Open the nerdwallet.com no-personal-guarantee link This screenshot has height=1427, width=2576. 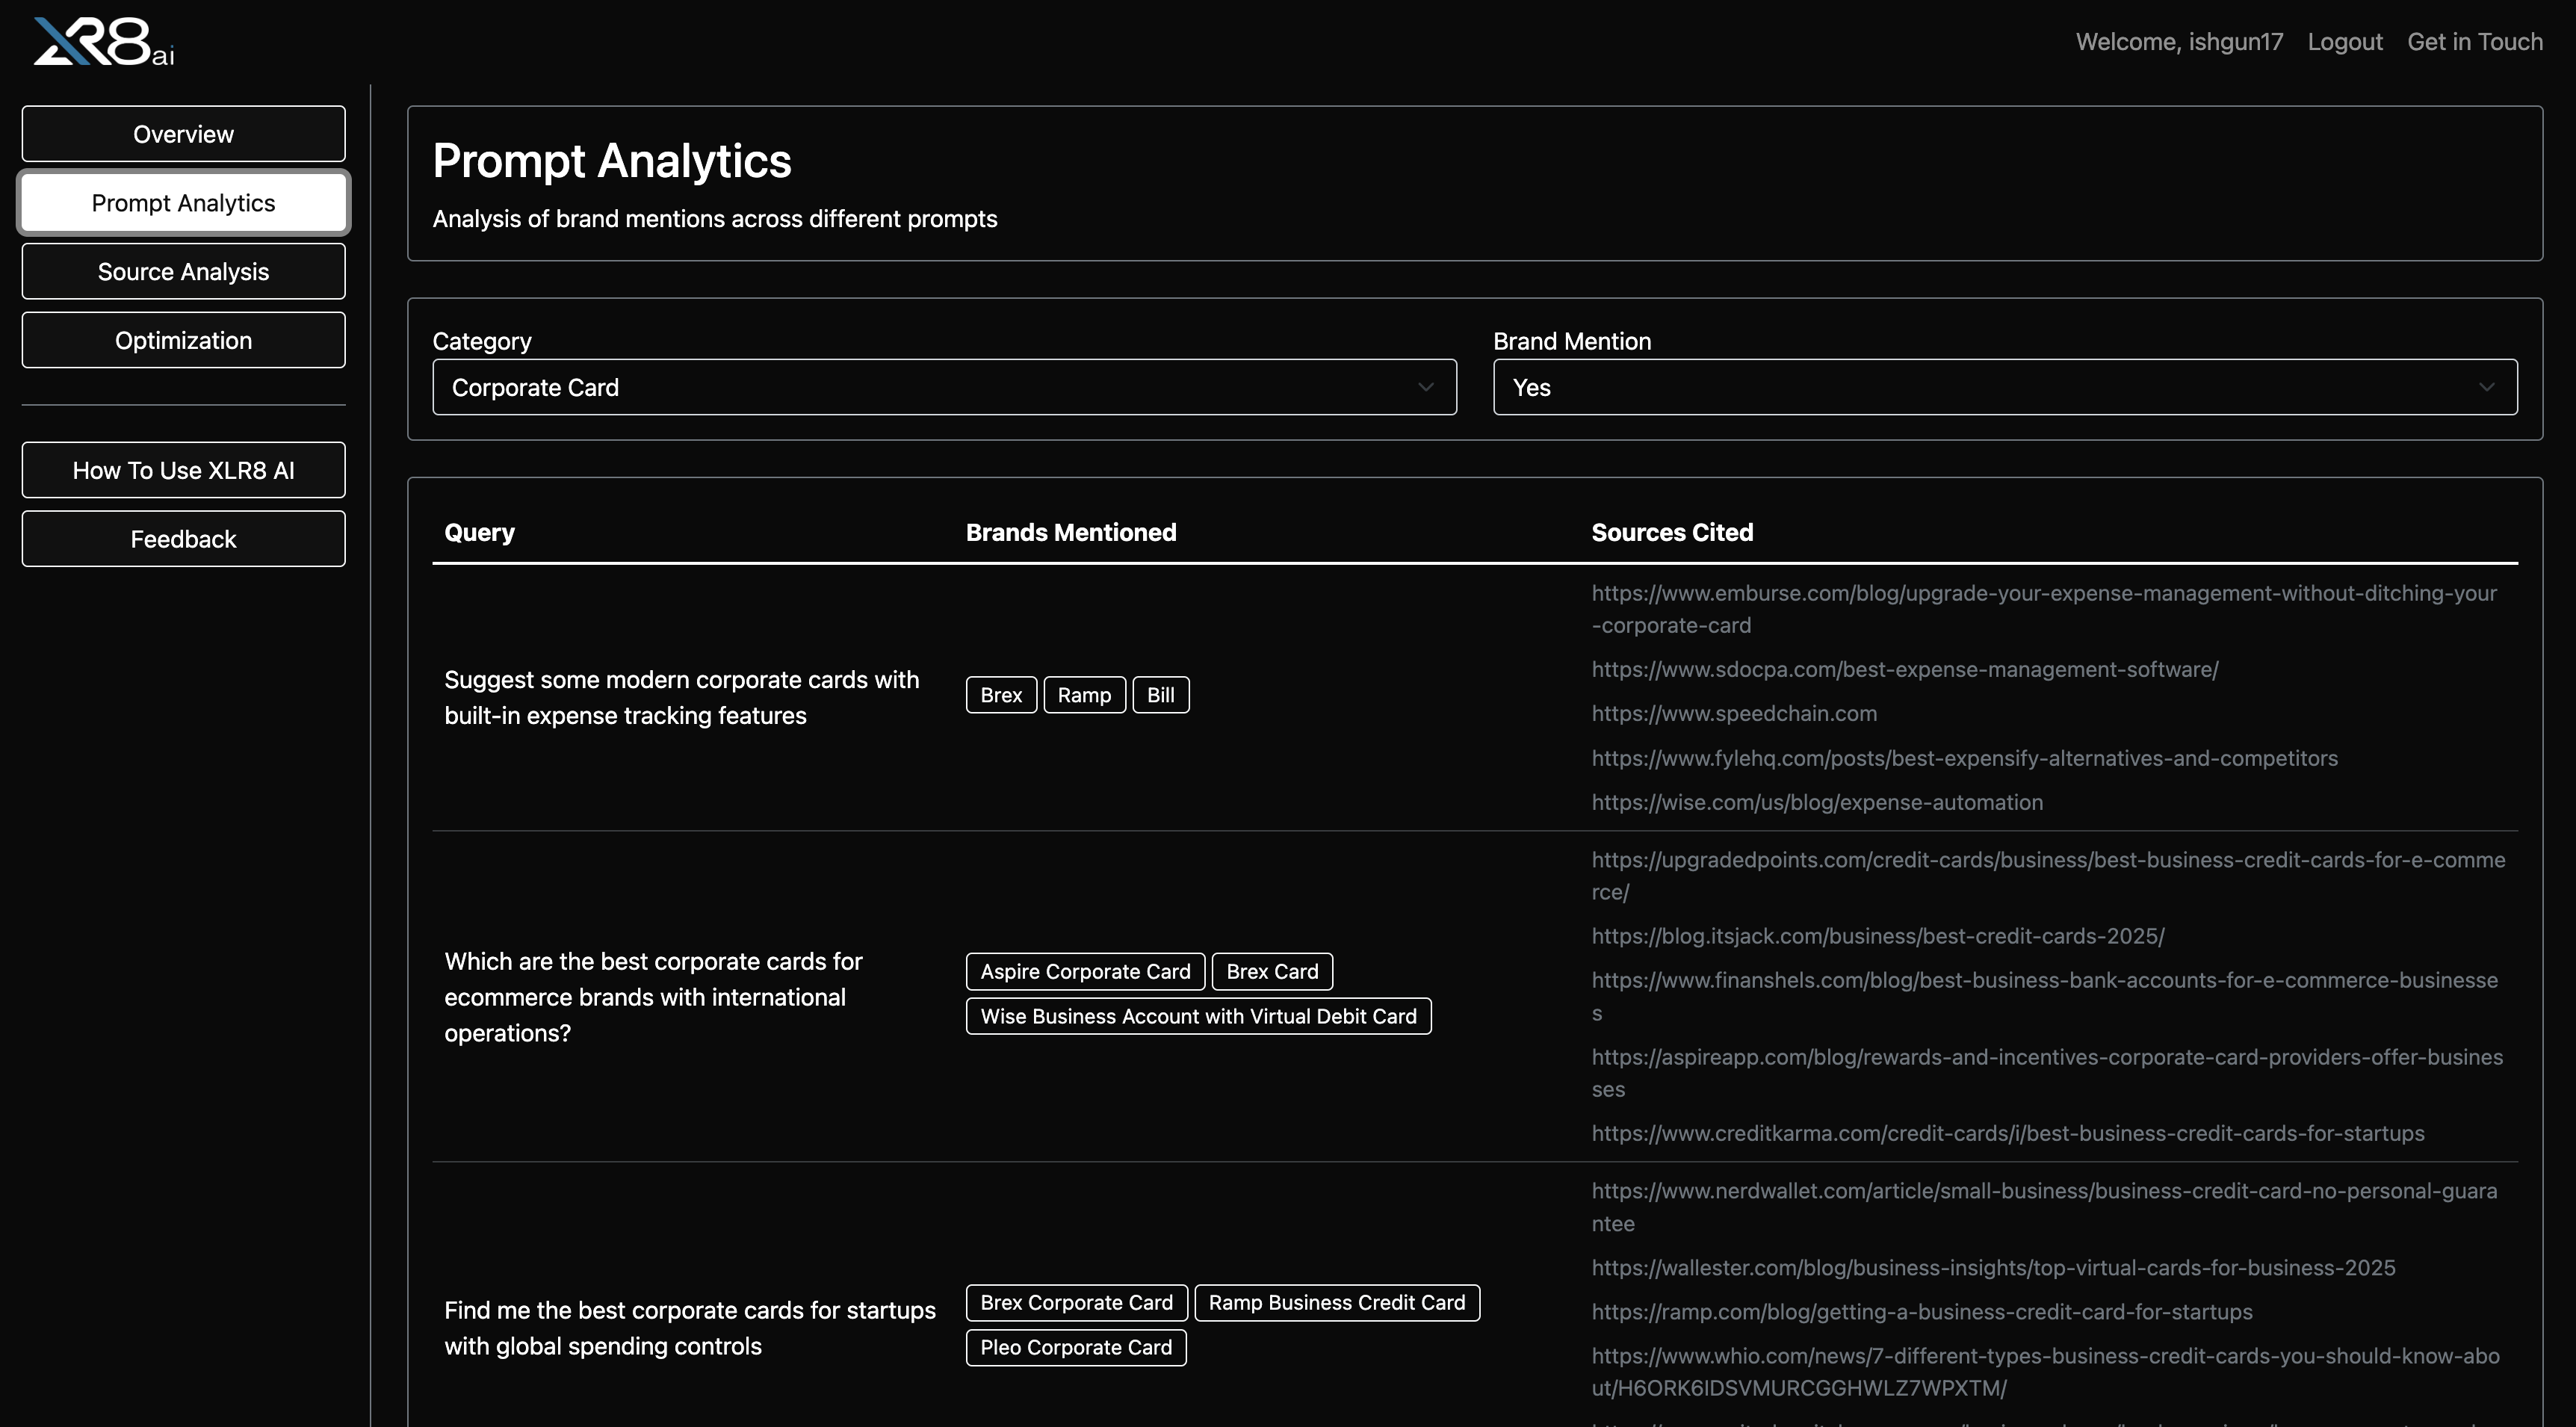2044,1207
